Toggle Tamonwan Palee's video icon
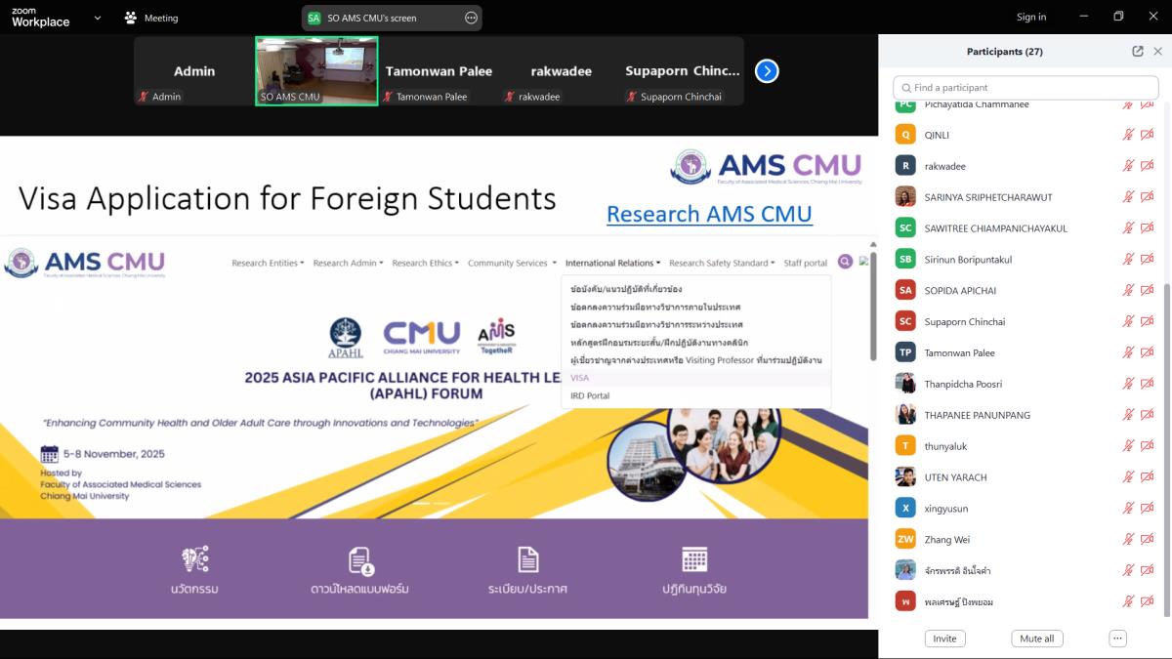 (x=1148, y=352)
